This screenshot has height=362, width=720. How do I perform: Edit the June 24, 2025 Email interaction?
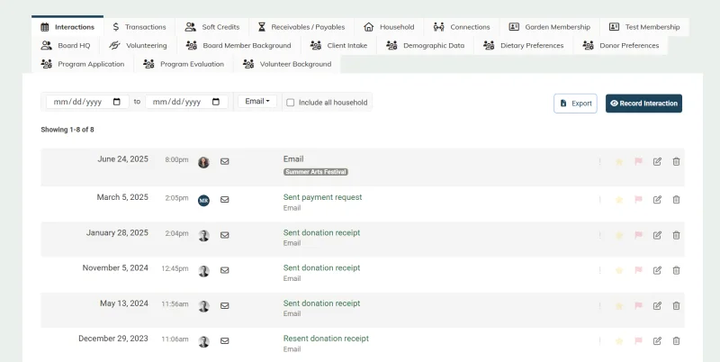click(657, 162)
